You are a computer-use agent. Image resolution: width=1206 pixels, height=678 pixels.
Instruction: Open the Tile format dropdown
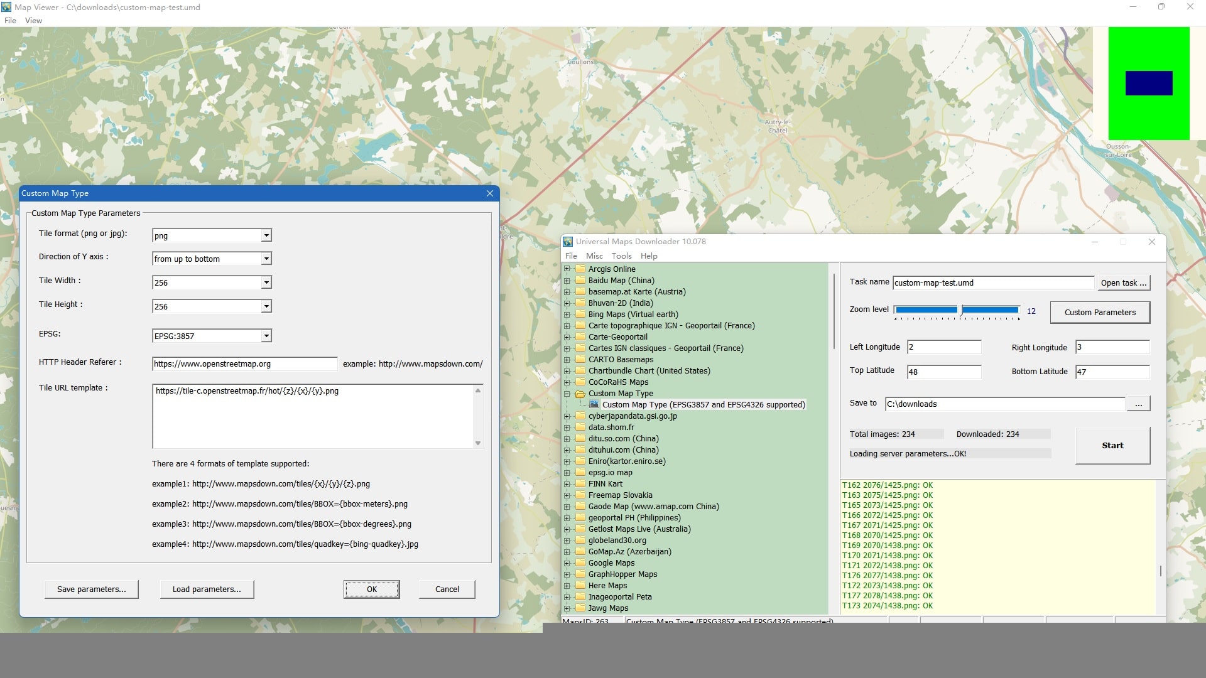pyautogui.click(x=266, y=235)
